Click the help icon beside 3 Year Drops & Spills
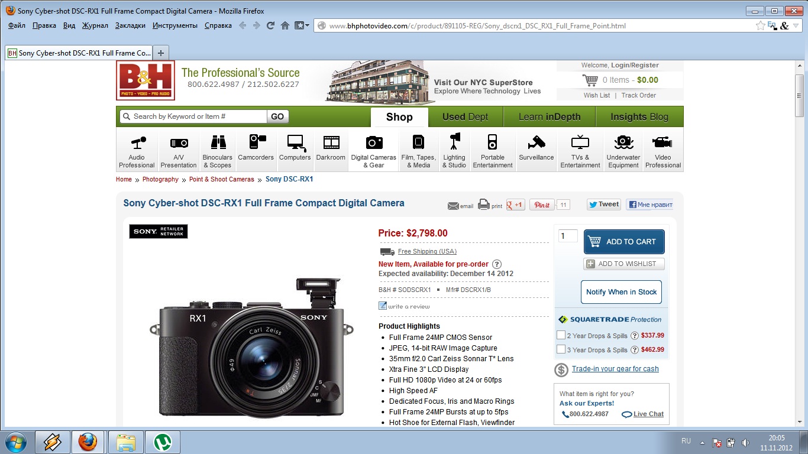808x454 pixels. [x=635, y=350]
